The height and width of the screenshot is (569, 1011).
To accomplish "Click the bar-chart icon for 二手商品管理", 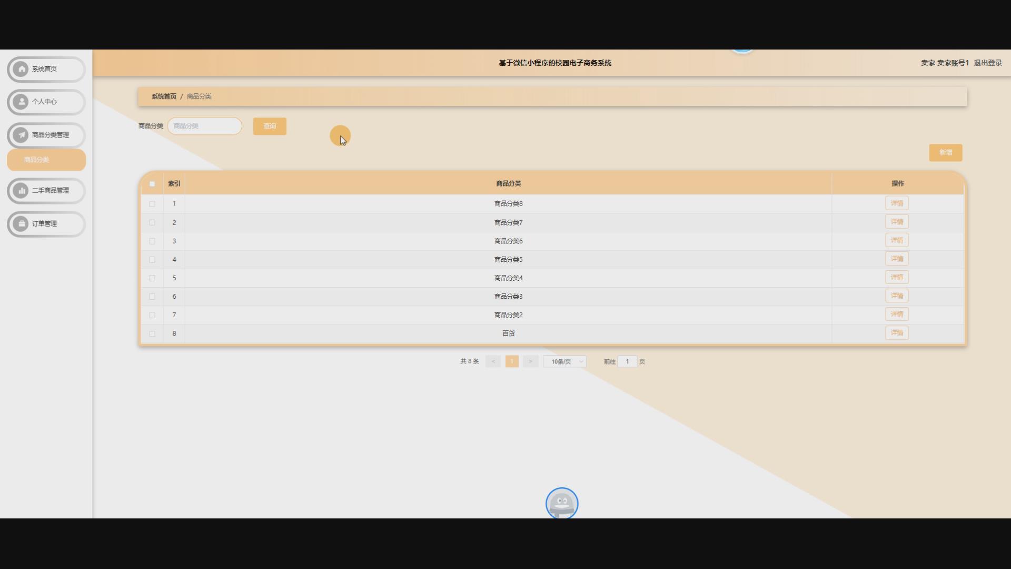I will point(21,191).
